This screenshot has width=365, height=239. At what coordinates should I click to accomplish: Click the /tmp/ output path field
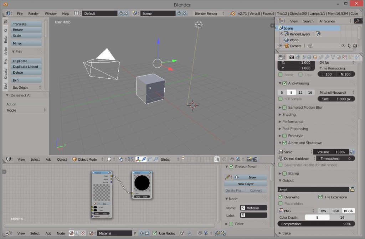[x=313, y=189]
